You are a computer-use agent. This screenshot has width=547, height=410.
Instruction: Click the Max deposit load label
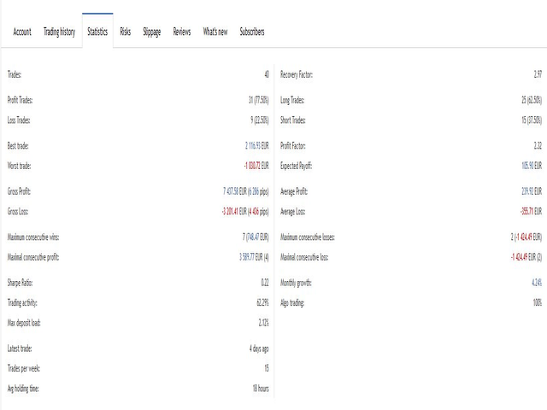[x=24, y=322]
